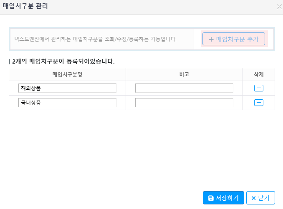
Task: Focus the 해외상품 name input field
Action: (67, 88)
